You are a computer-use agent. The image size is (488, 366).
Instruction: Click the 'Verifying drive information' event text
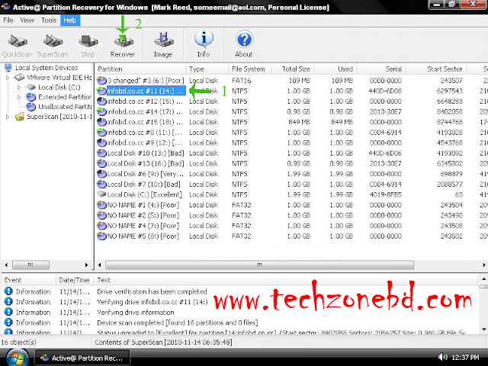coord(136,312)
